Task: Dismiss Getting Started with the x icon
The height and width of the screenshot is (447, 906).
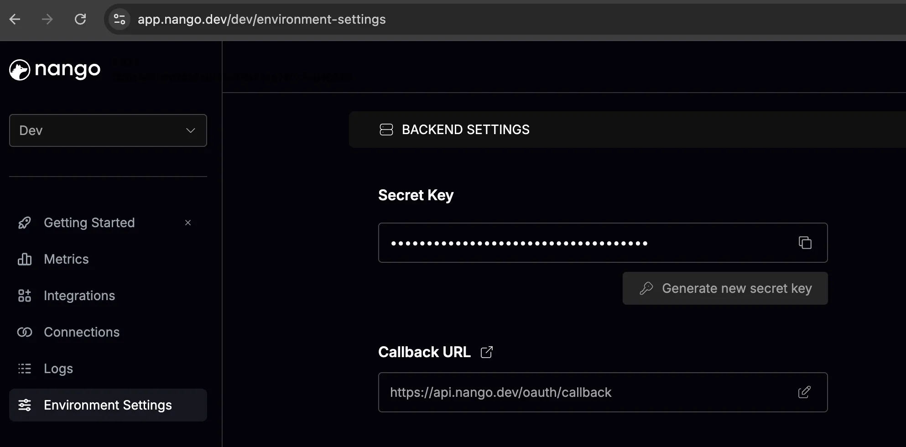Action: click(x=188, y=223)
